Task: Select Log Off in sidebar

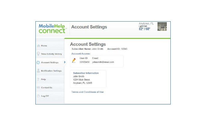Action: click(x=50, y=96)
